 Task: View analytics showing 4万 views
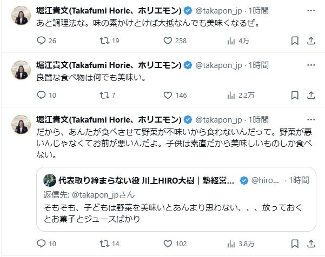click(x=231, y=40)
